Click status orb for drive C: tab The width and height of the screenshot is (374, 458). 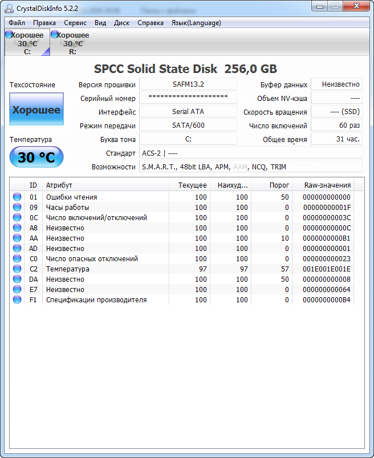[8, 35]
